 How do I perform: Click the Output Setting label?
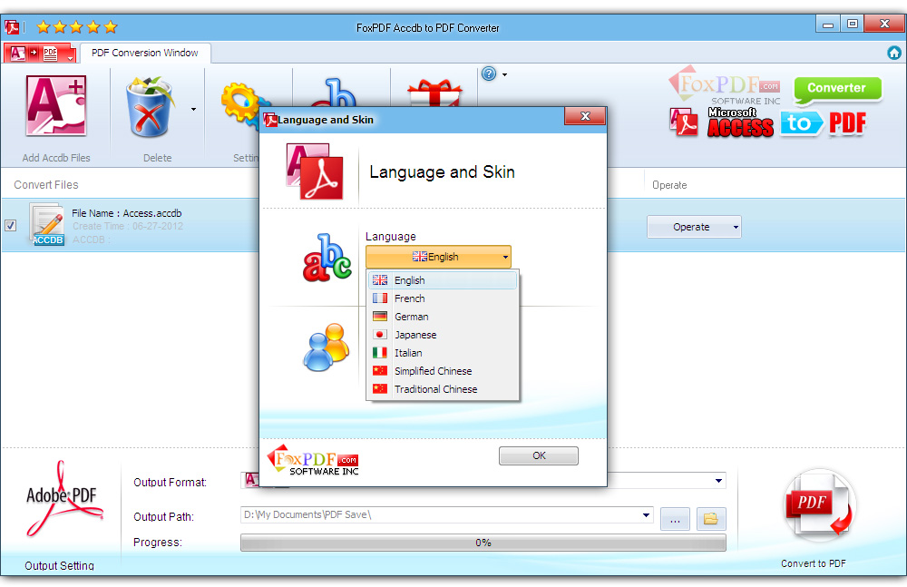coord(59,565)
